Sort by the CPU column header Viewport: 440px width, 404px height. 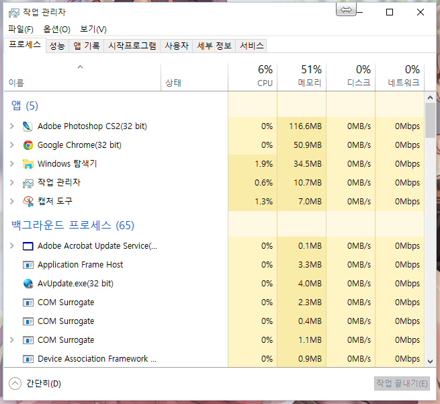coord(253,77)
